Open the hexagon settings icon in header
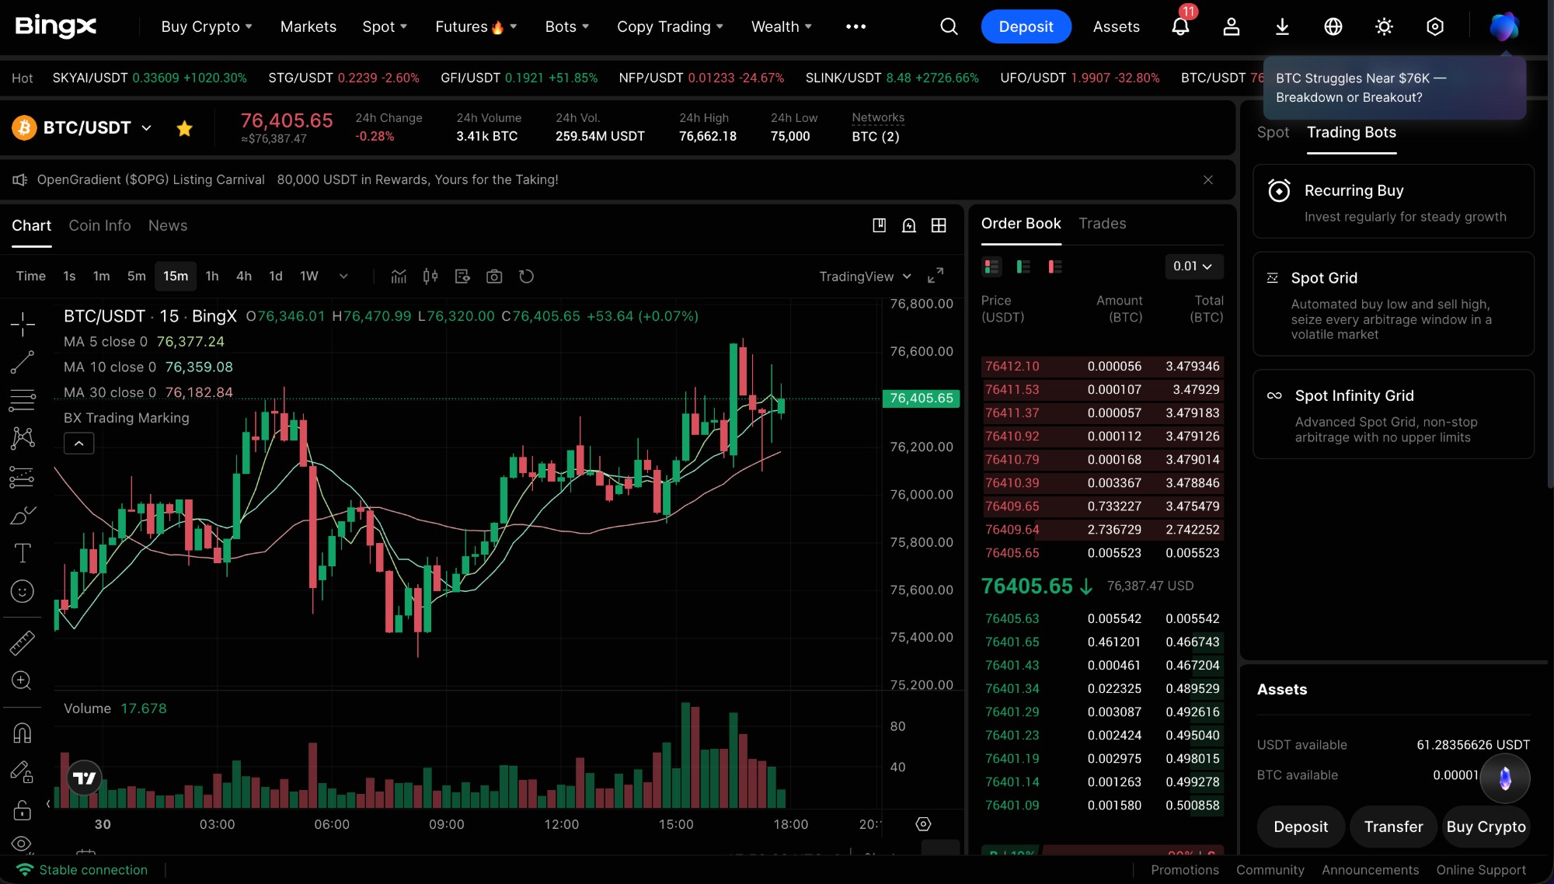This screenshot has height=884, width=1554. coord(1435,26)
